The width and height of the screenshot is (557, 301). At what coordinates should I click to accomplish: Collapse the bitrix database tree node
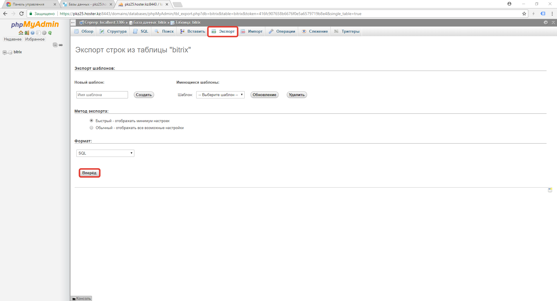[x=4, y=52]
